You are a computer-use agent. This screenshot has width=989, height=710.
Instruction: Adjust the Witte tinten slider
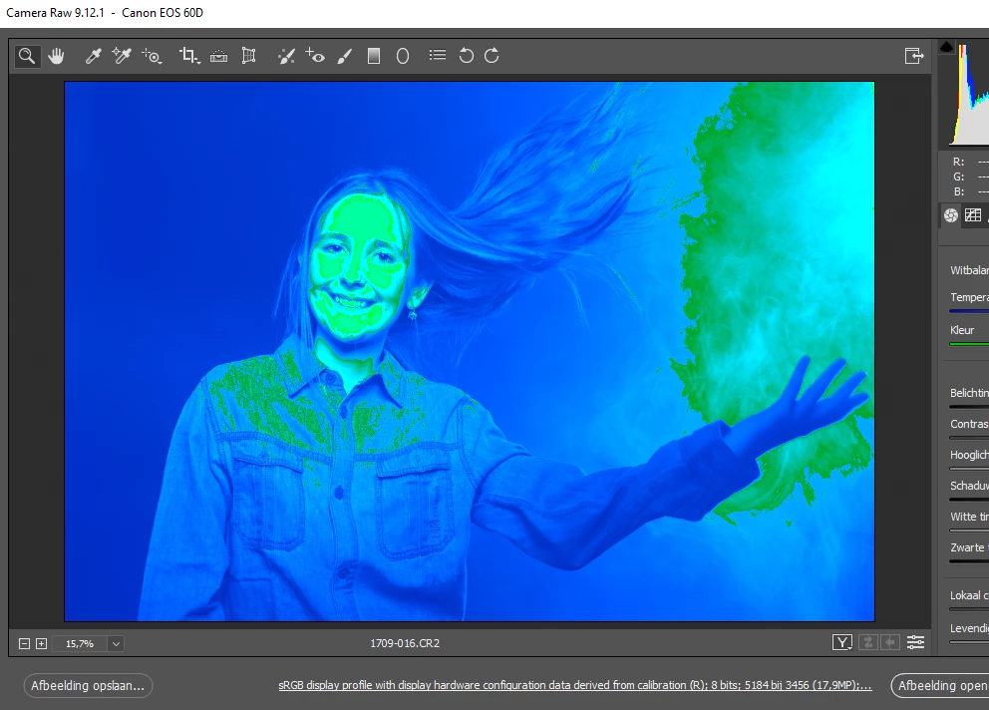[x=969, y=531]
